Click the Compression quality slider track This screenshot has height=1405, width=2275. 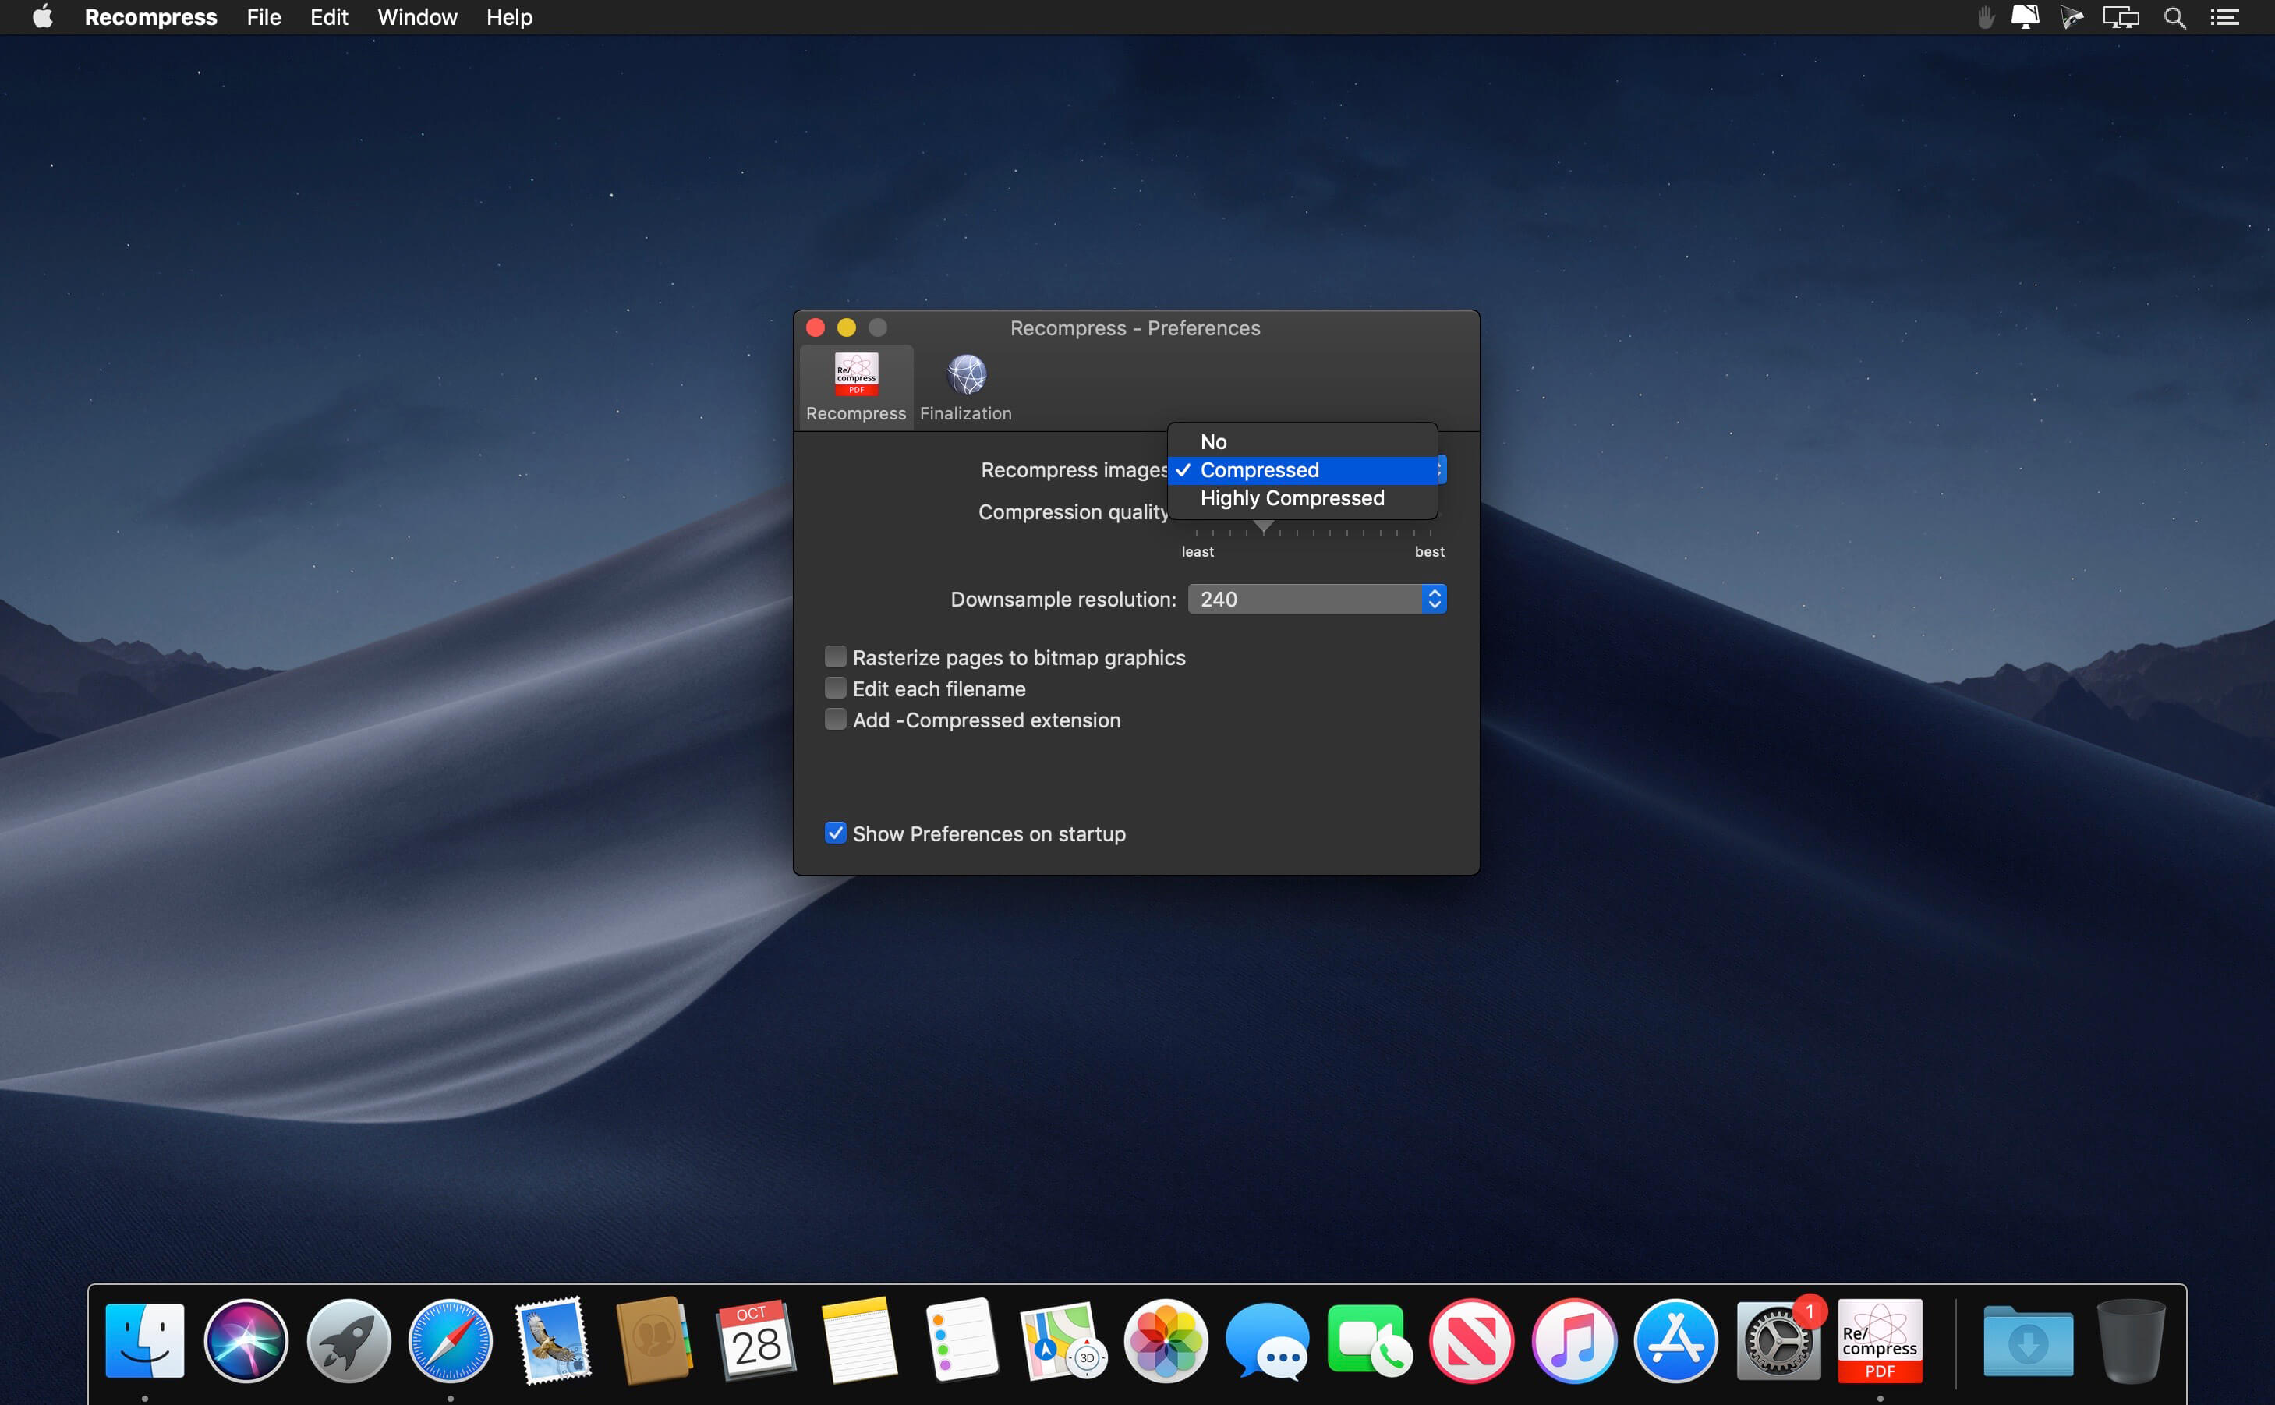point(1347,527)
